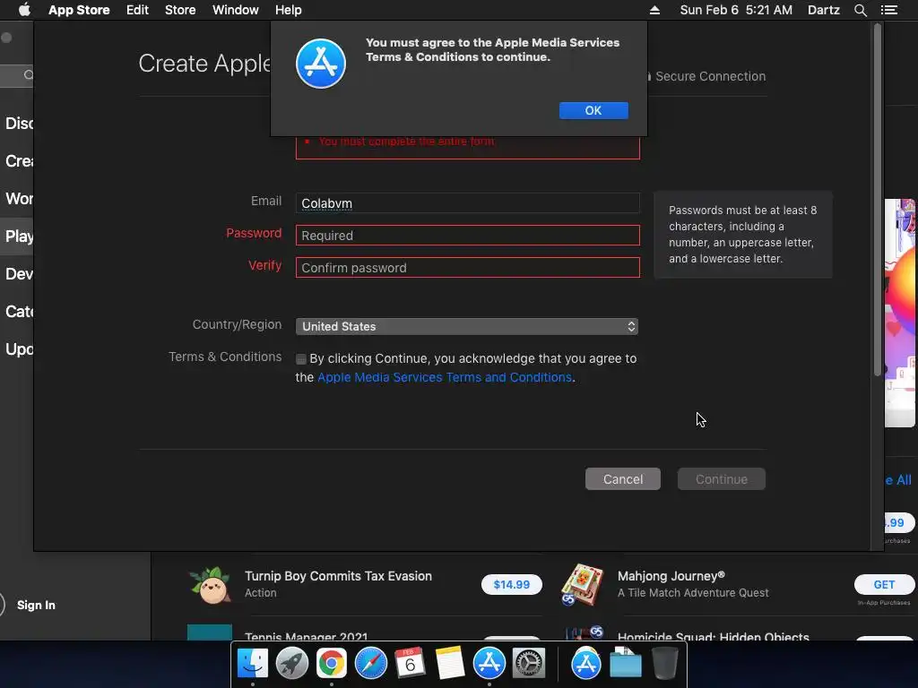Open the Edit menu
Screen dimensions: 918x688
137,10
